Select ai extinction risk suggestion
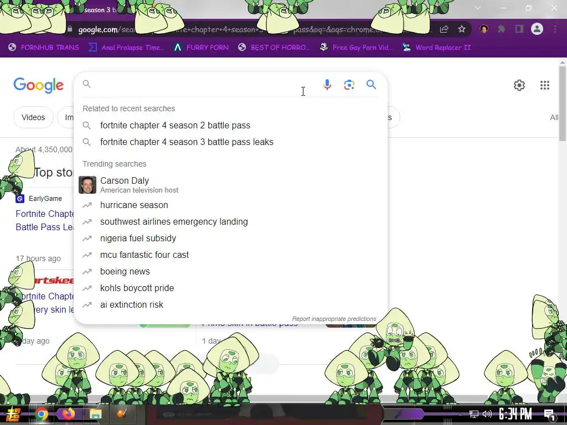This screenshot has width=567, height=425. tap(230, 305)
